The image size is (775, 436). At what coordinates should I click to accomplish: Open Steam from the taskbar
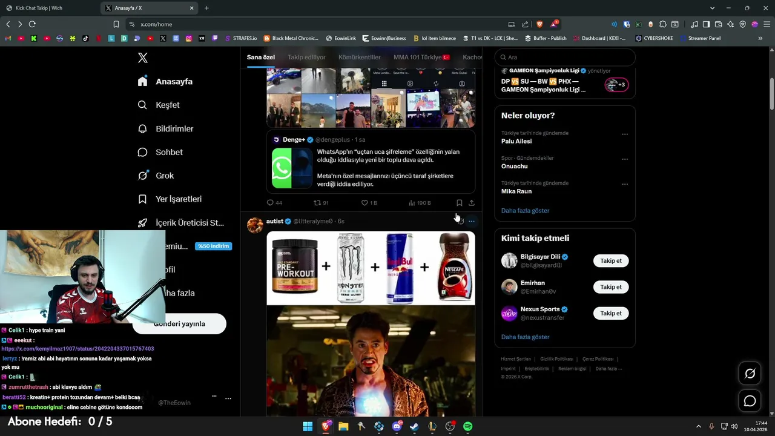pos(414,426)
